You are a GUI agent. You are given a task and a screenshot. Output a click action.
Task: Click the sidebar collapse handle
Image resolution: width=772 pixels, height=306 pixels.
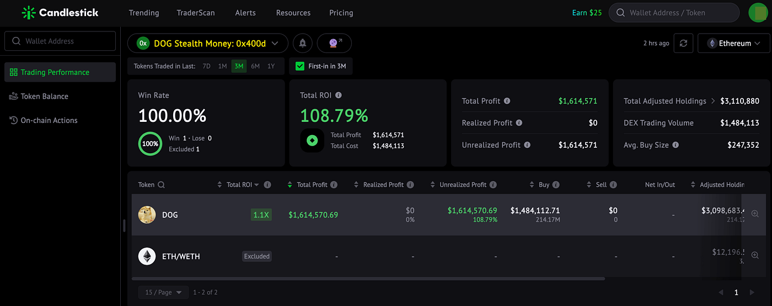pyautogui.click(x=124, y=226)
